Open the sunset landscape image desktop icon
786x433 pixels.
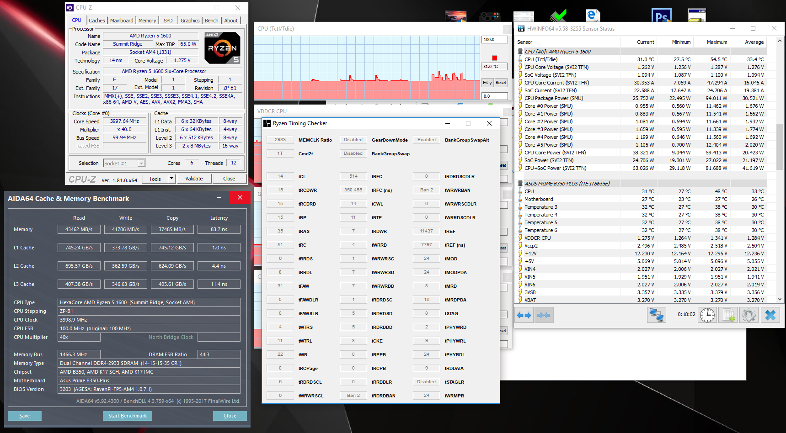coord(456,16)
